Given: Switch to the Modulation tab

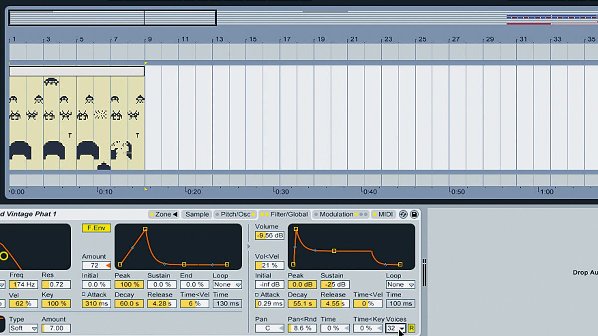Looking at the screenshot, I should pyautogui.click(x=337, y=214).
